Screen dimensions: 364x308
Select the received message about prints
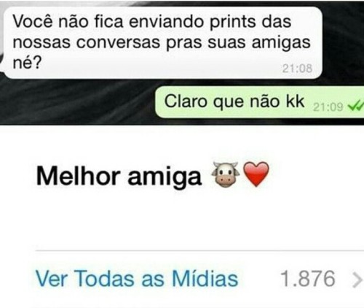click(x=162, y=42)
